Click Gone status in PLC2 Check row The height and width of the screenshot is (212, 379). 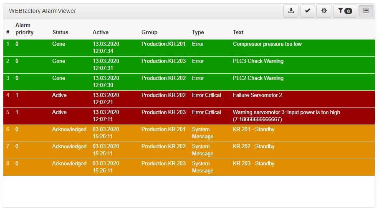[58, 78]
